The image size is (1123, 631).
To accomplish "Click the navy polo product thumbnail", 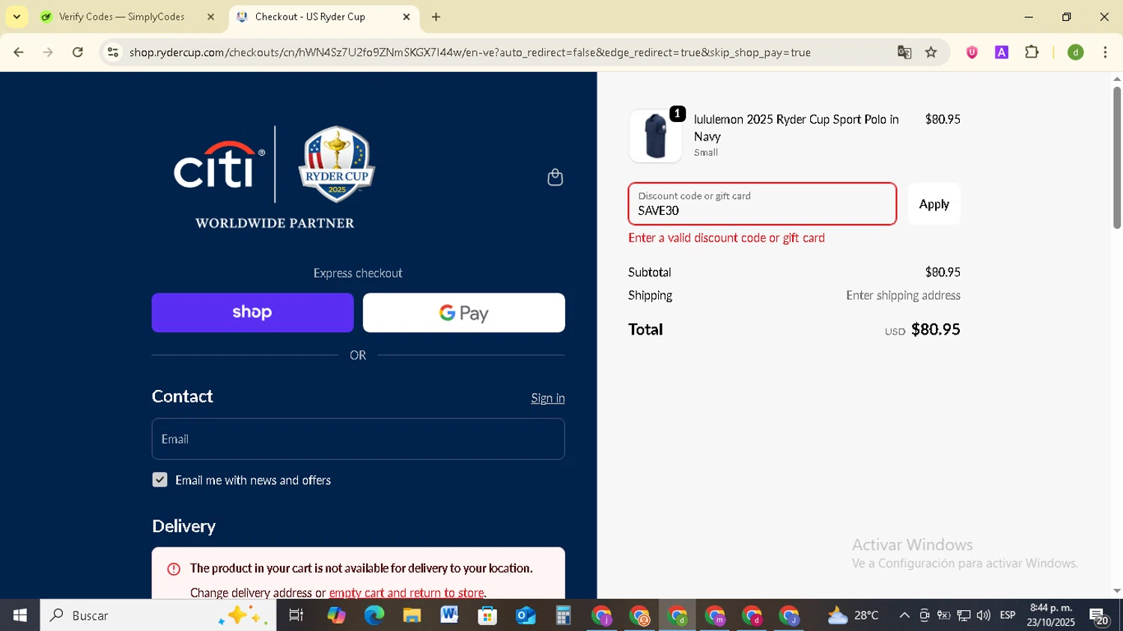I will (x=655, y=136).
